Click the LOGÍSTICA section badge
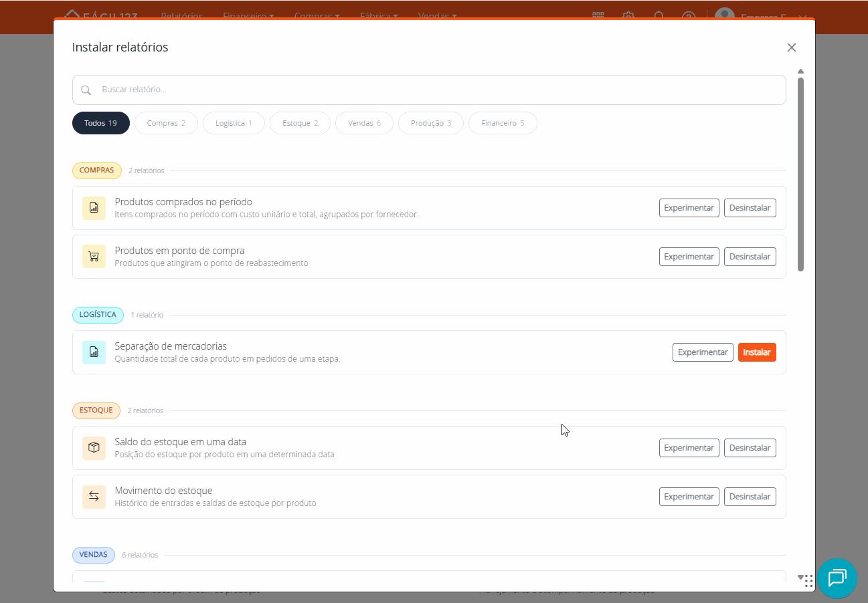This screenshot has width=868, height=603. pos(98,315)
